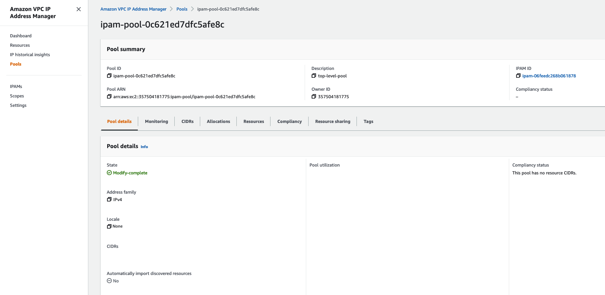
Task: Switch to the CIDRs tab
Action: [187, 121]
